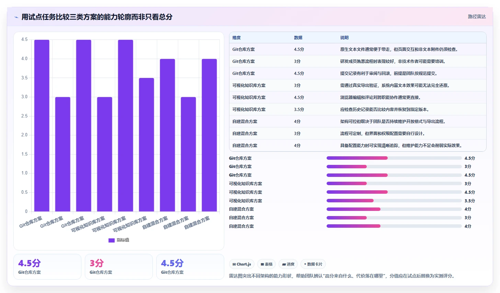Click the 进度 chip icon
Screen dimensions: 500x293
(x=284, y=264)
